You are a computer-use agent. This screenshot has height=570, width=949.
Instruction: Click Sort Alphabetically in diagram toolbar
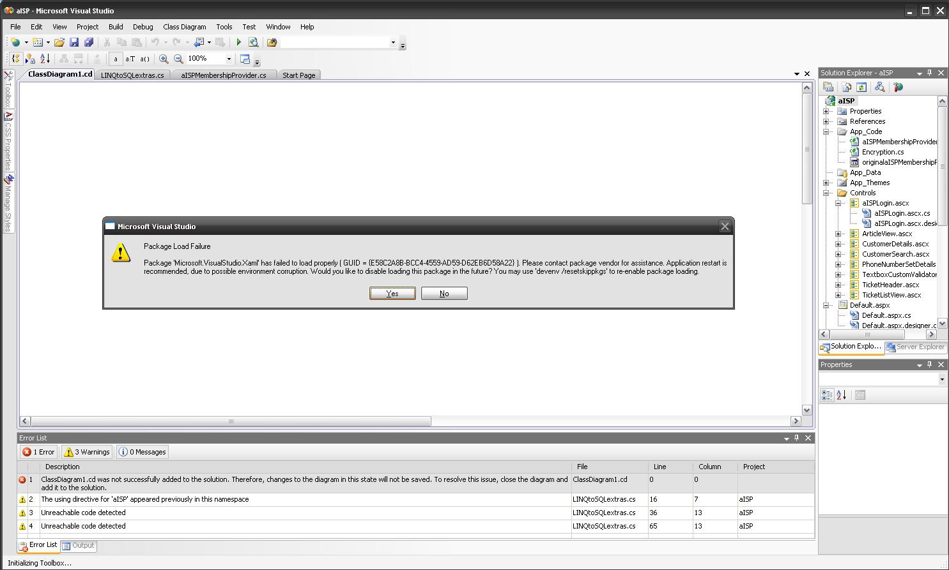(45, 59)
